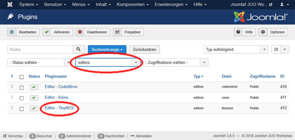The image size is (295, 140).
Task: Sort the table by Datei column
Action: pos(226,76)
